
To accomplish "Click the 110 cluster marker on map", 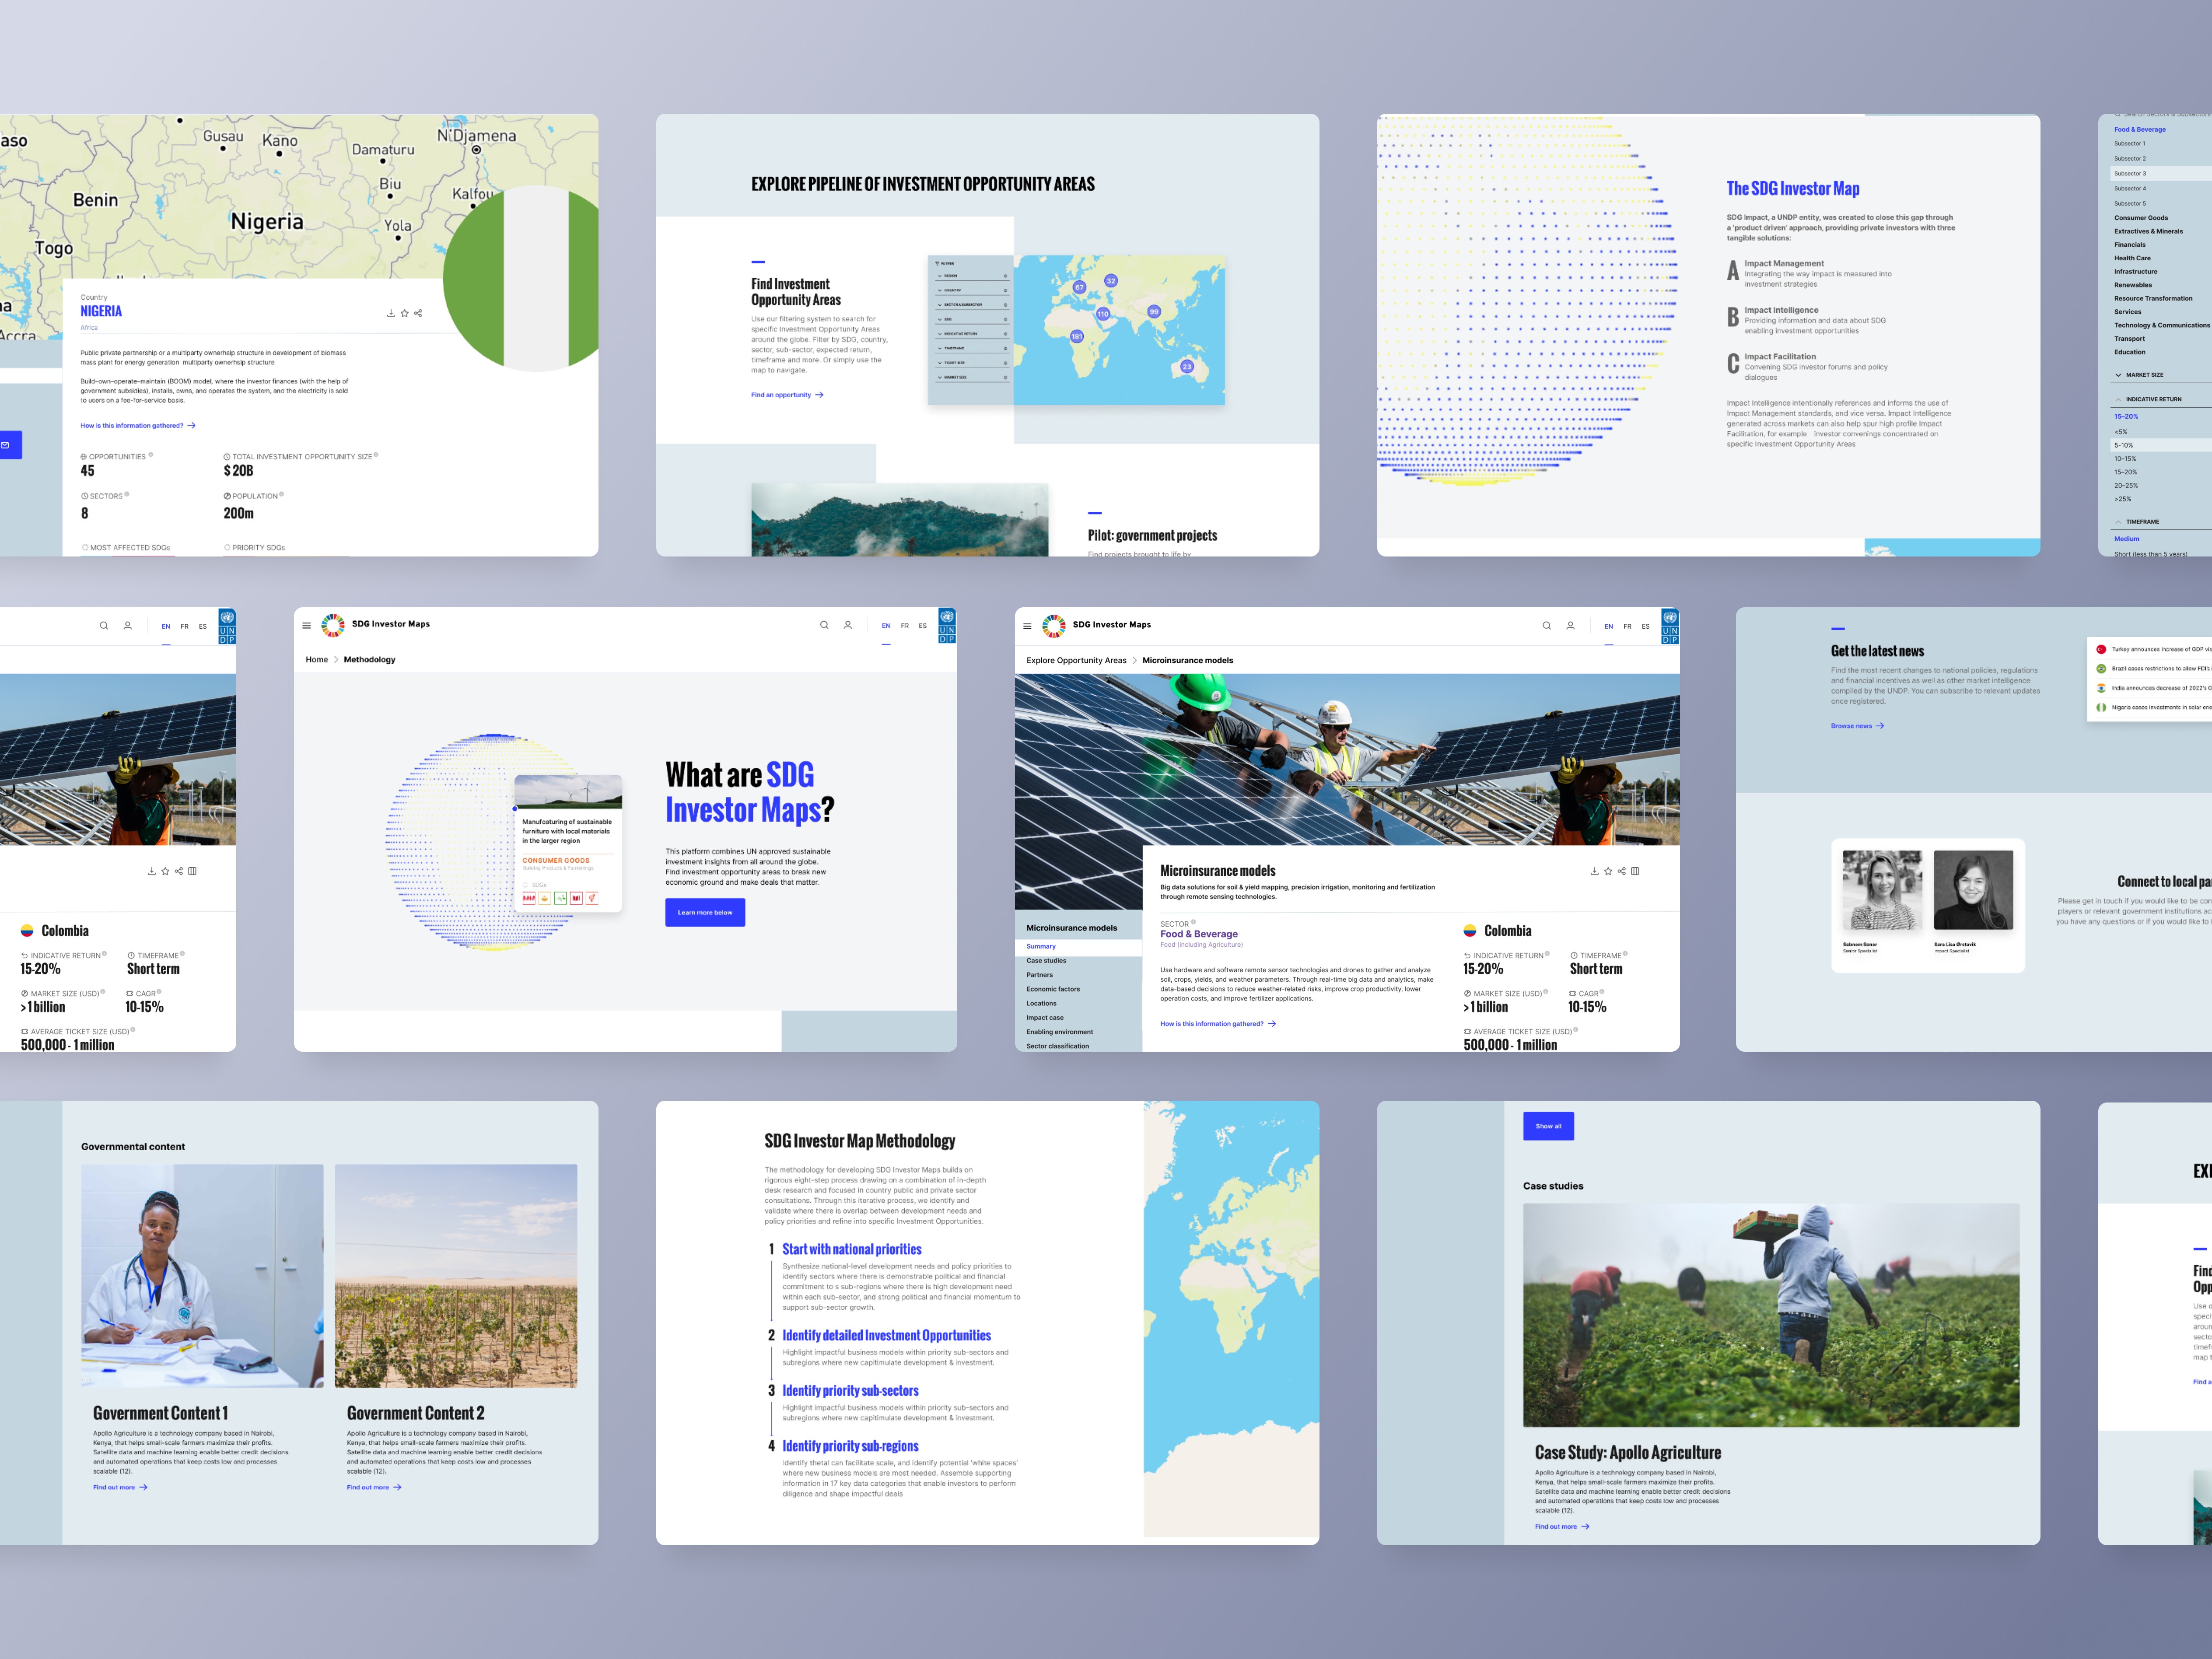I will click(x=1102, y=314).
